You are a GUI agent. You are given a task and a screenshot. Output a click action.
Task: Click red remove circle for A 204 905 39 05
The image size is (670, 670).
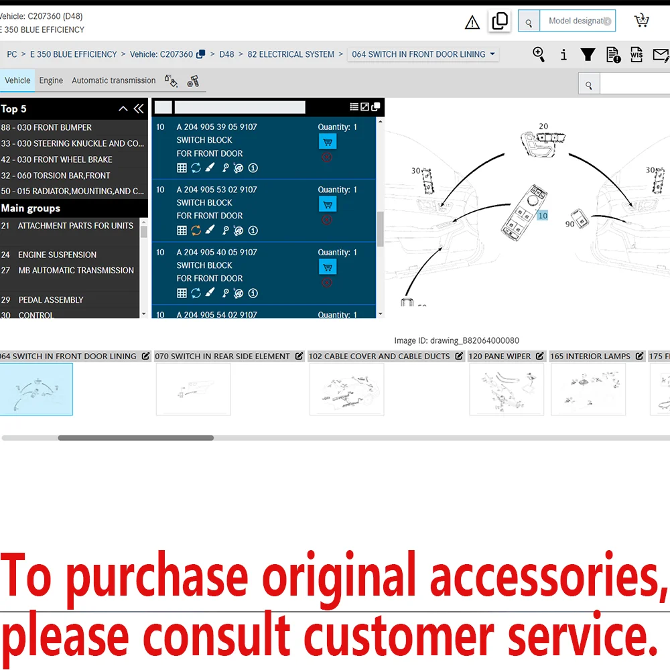[x=327, y=157]
